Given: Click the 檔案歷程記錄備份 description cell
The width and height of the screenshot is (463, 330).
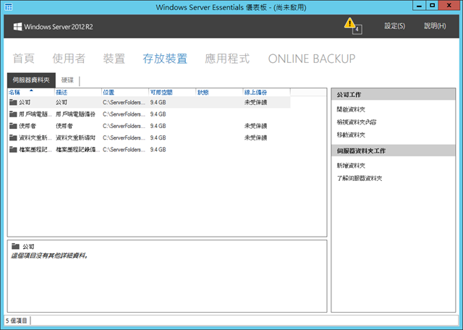Looking at the screenshot, I should pyautogui.click(x=78, y=150).
